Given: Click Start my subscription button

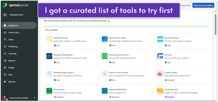Looking at the screenshot, I should [x=203, y=5].
